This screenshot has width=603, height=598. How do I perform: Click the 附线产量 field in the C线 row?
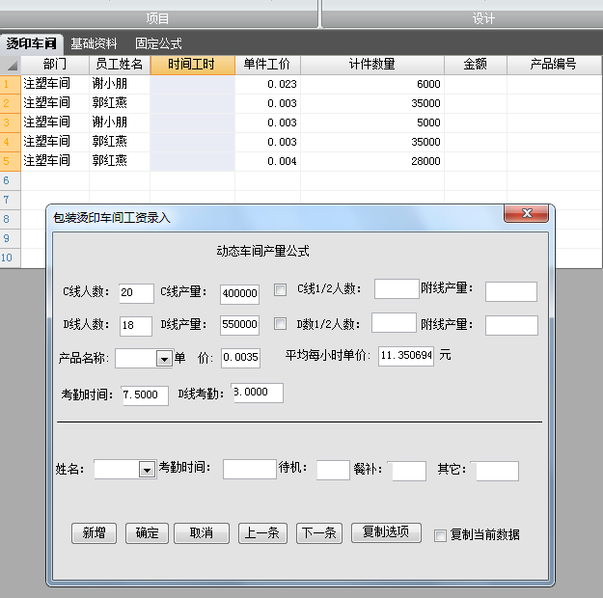pos(511,291)
